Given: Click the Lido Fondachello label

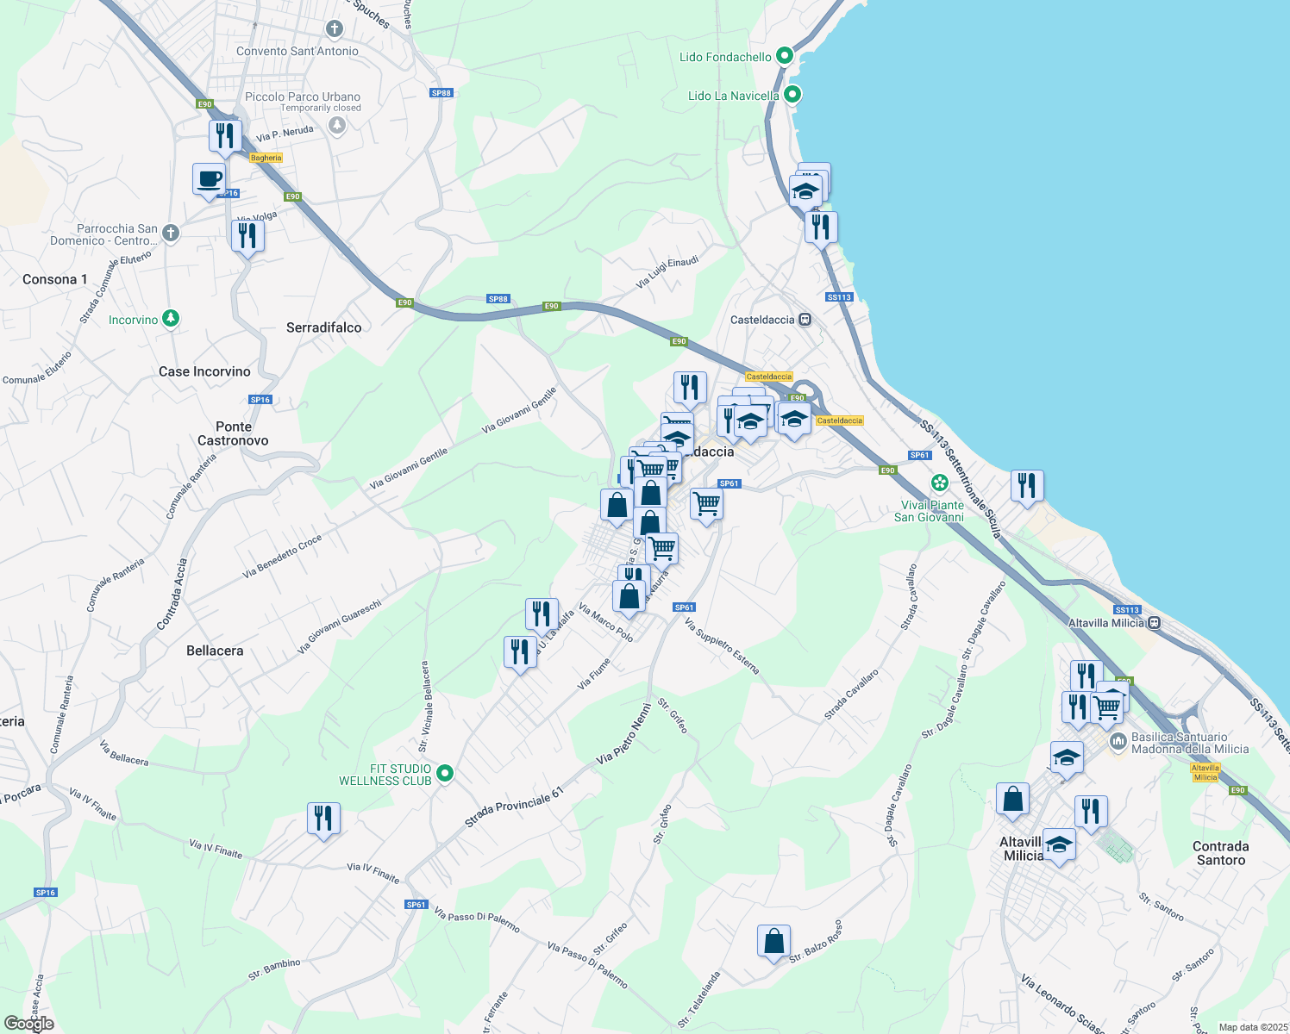Looking at the screenshot, I should click(725, 57).
